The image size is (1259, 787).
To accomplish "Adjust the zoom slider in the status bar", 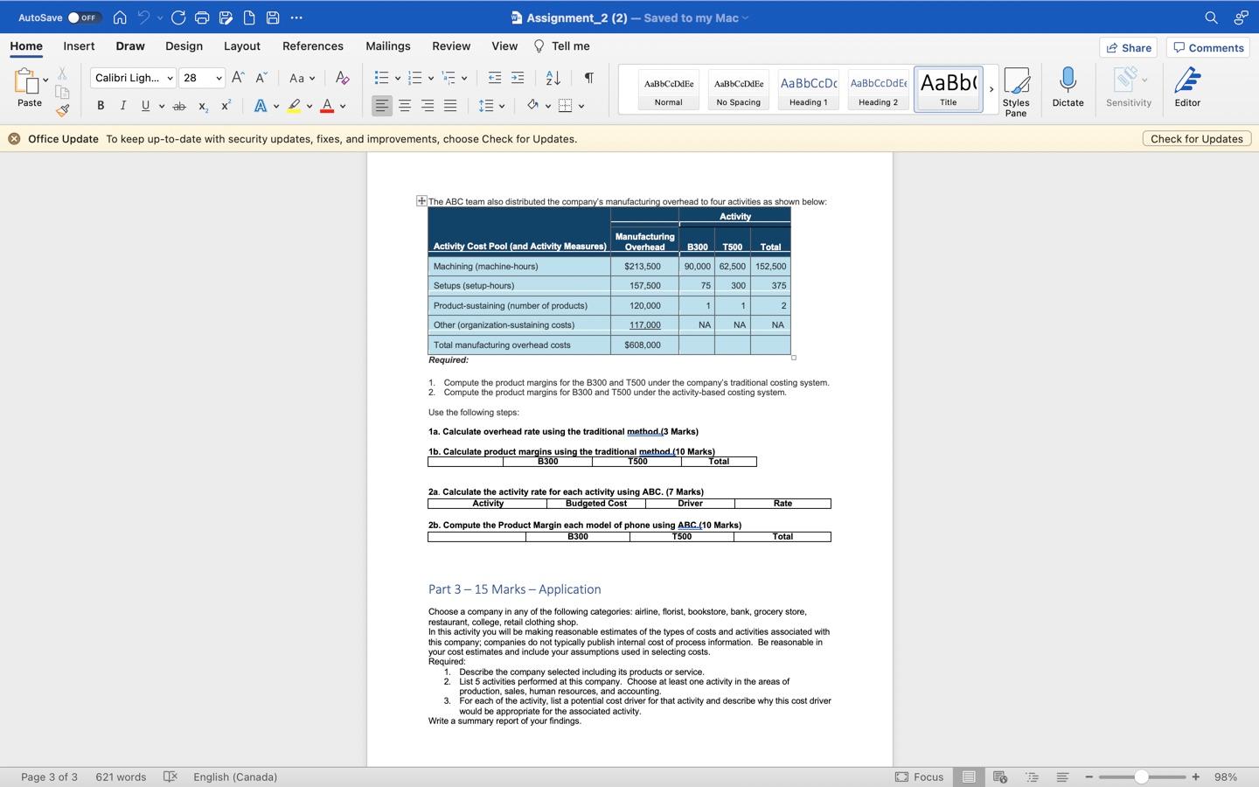I will click(1141, 777).
